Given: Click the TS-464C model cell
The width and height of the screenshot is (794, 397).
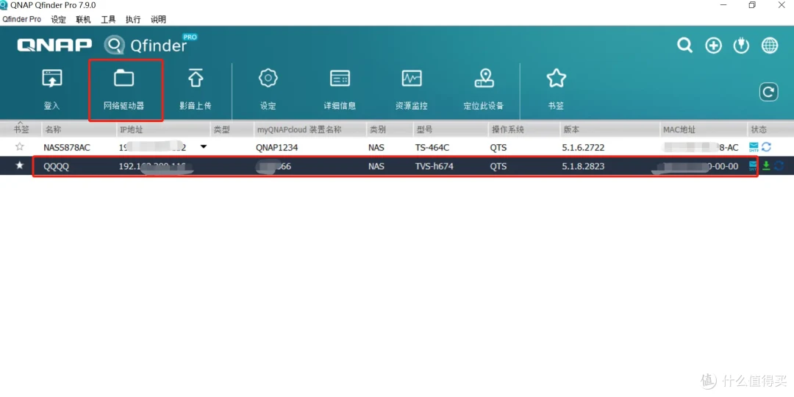Looking at the screenshot, I should (x=432, y=147).
